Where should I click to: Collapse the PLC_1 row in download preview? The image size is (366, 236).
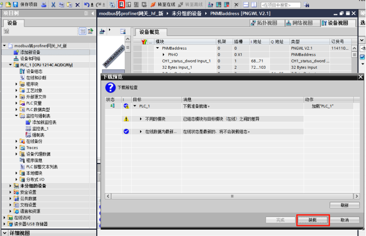(135, 106)
